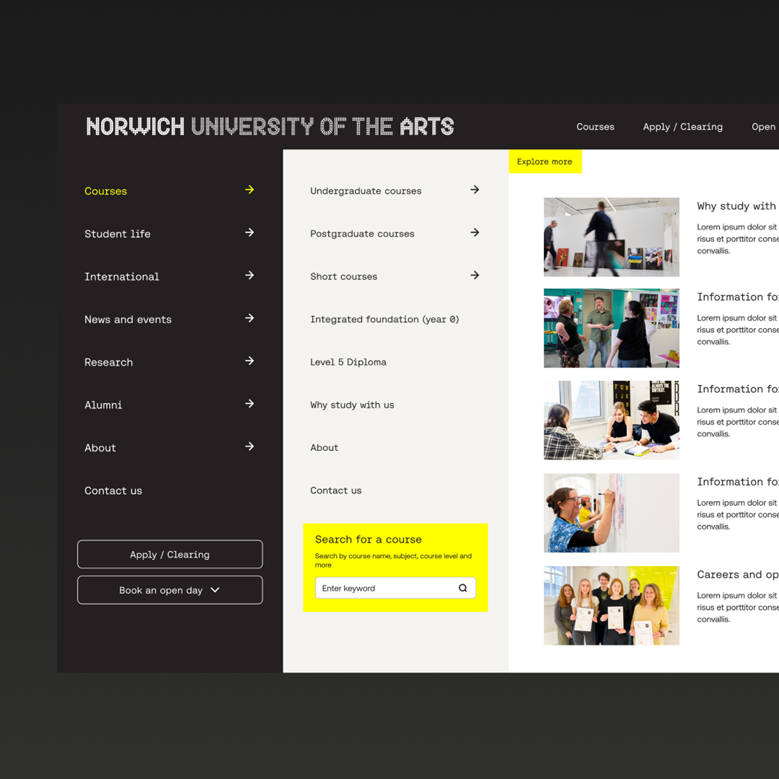Screen dimensions: 779x779
Task: Click the Why study with heading in Explore panel
Action: (737, 206)
